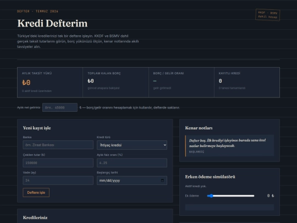The image size is (297, 223).
Task: Click the Yeni kayıt işle heading
Action: point(37,128)
